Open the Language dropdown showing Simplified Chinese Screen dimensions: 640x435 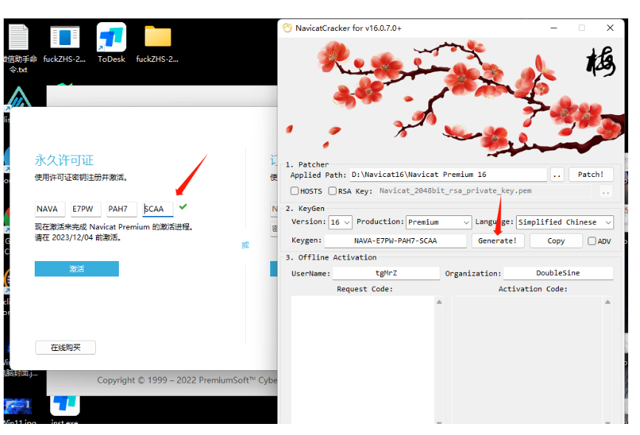(565, 222)
